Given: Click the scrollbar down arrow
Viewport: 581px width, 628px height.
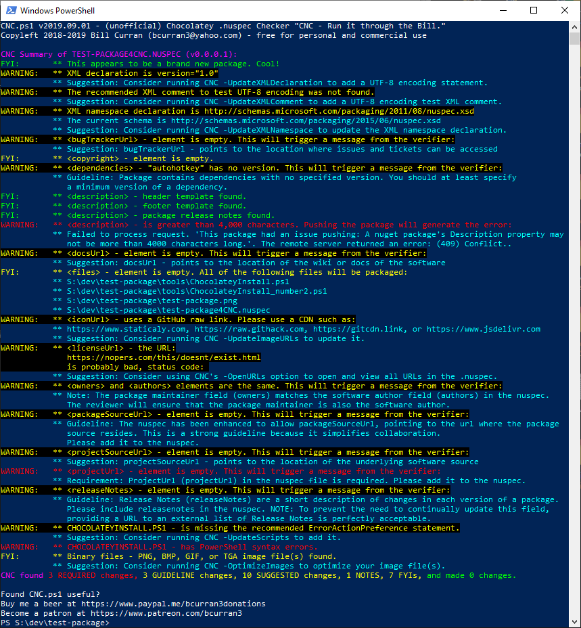Looking at the screenshot, I should click(x=575, y=622).
